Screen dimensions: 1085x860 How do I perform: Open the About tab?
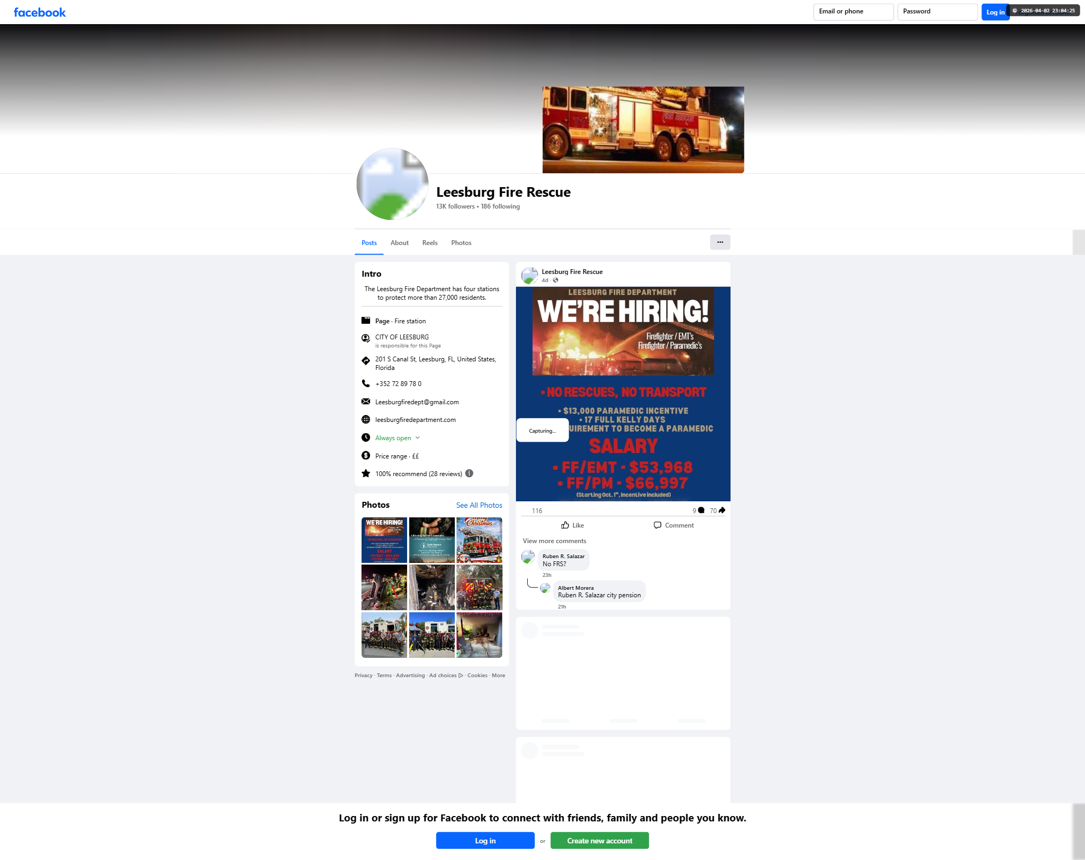400,243
